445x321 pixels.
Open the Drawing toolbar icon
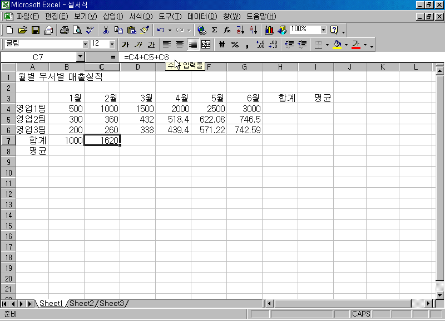point(282,30)
